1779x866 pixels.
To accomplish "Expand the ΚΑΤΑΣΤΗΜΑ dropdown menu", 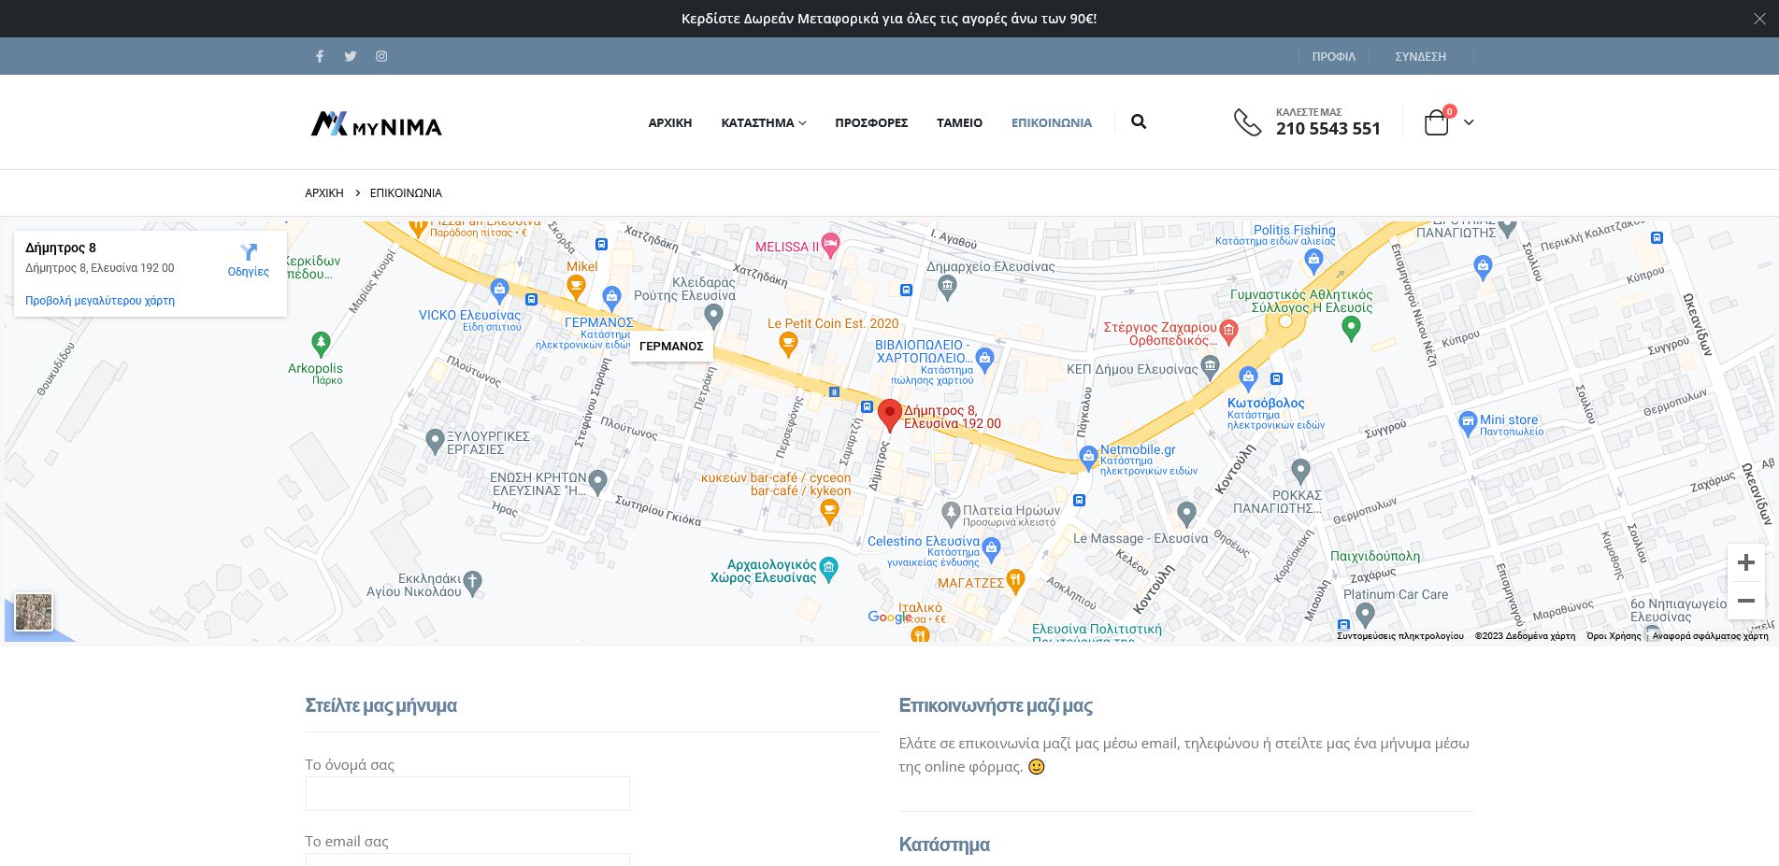I will [x=763, y=122].
